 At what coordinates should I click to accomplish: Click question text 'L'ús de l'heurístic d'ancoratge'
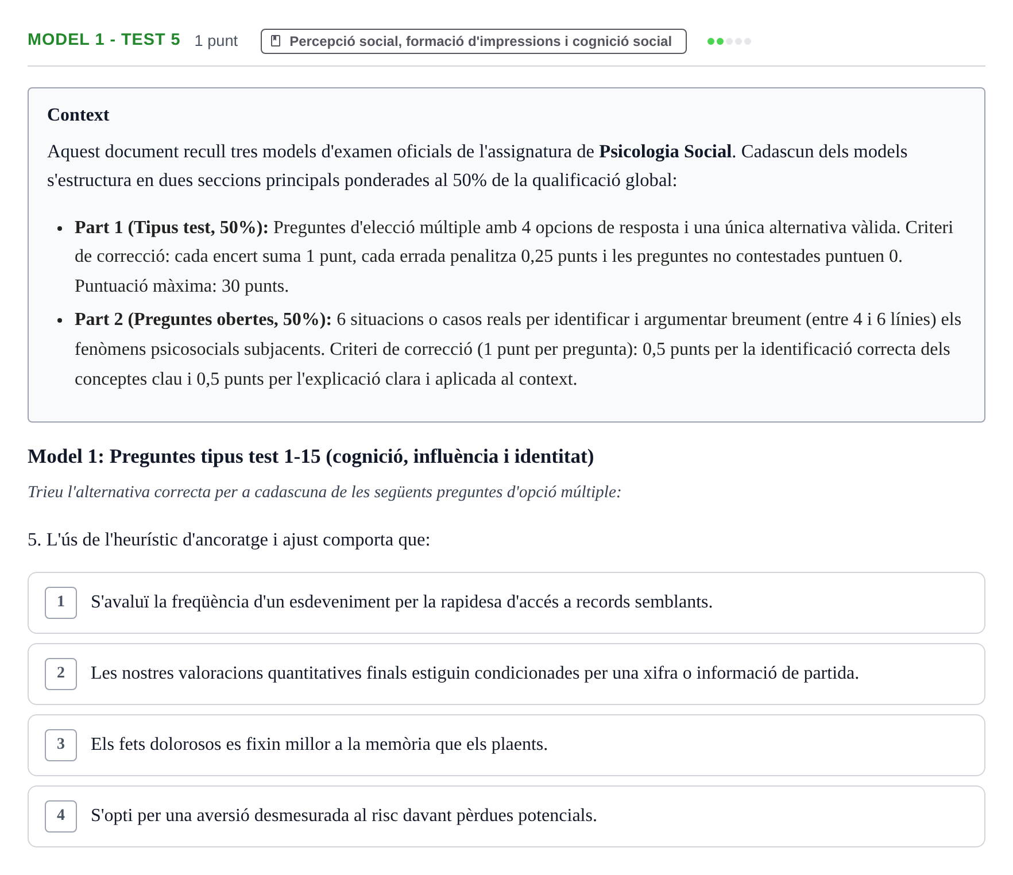(x=229, y=540)
